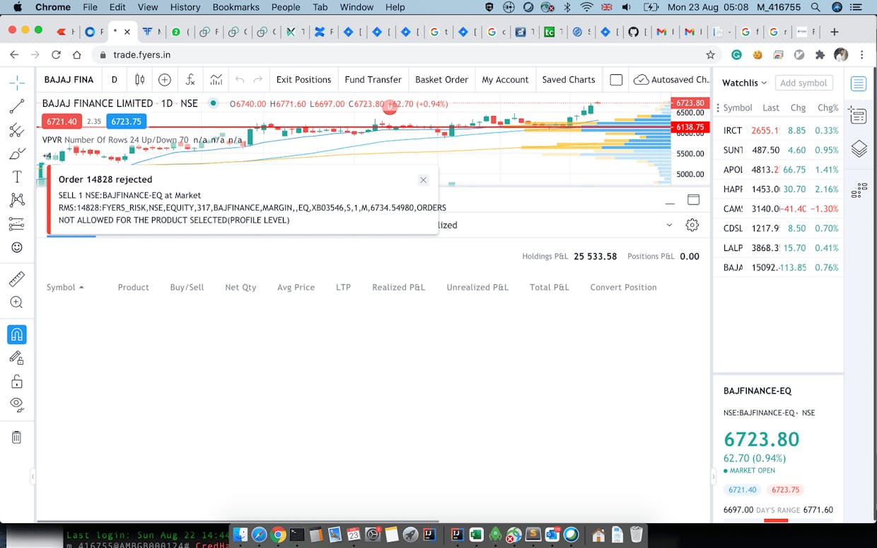
Task: Open the indicator templates icon
Action: coord(216,80)
